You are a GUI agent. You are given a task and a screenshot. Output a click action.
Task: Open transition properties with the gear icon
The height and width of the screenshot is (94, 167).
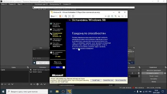coord(139,73)
